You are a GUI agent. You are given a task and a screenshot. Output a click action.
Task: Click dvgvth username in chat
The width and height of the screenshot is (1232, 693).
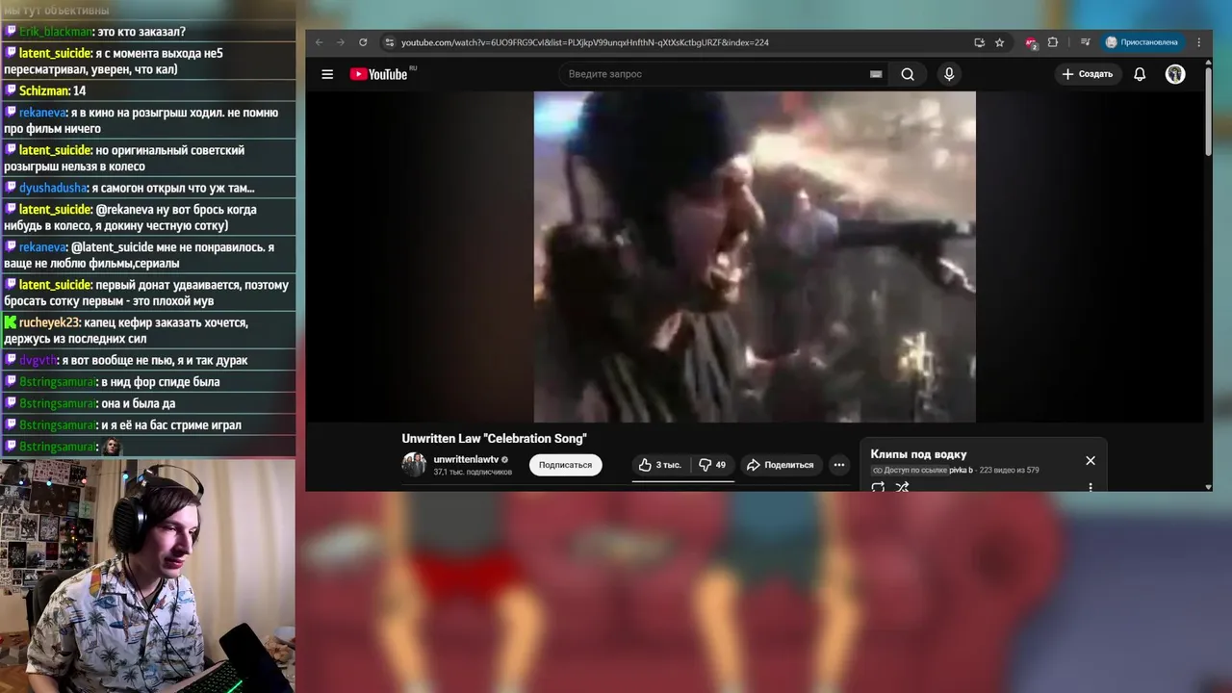click(x=38, y=360)
